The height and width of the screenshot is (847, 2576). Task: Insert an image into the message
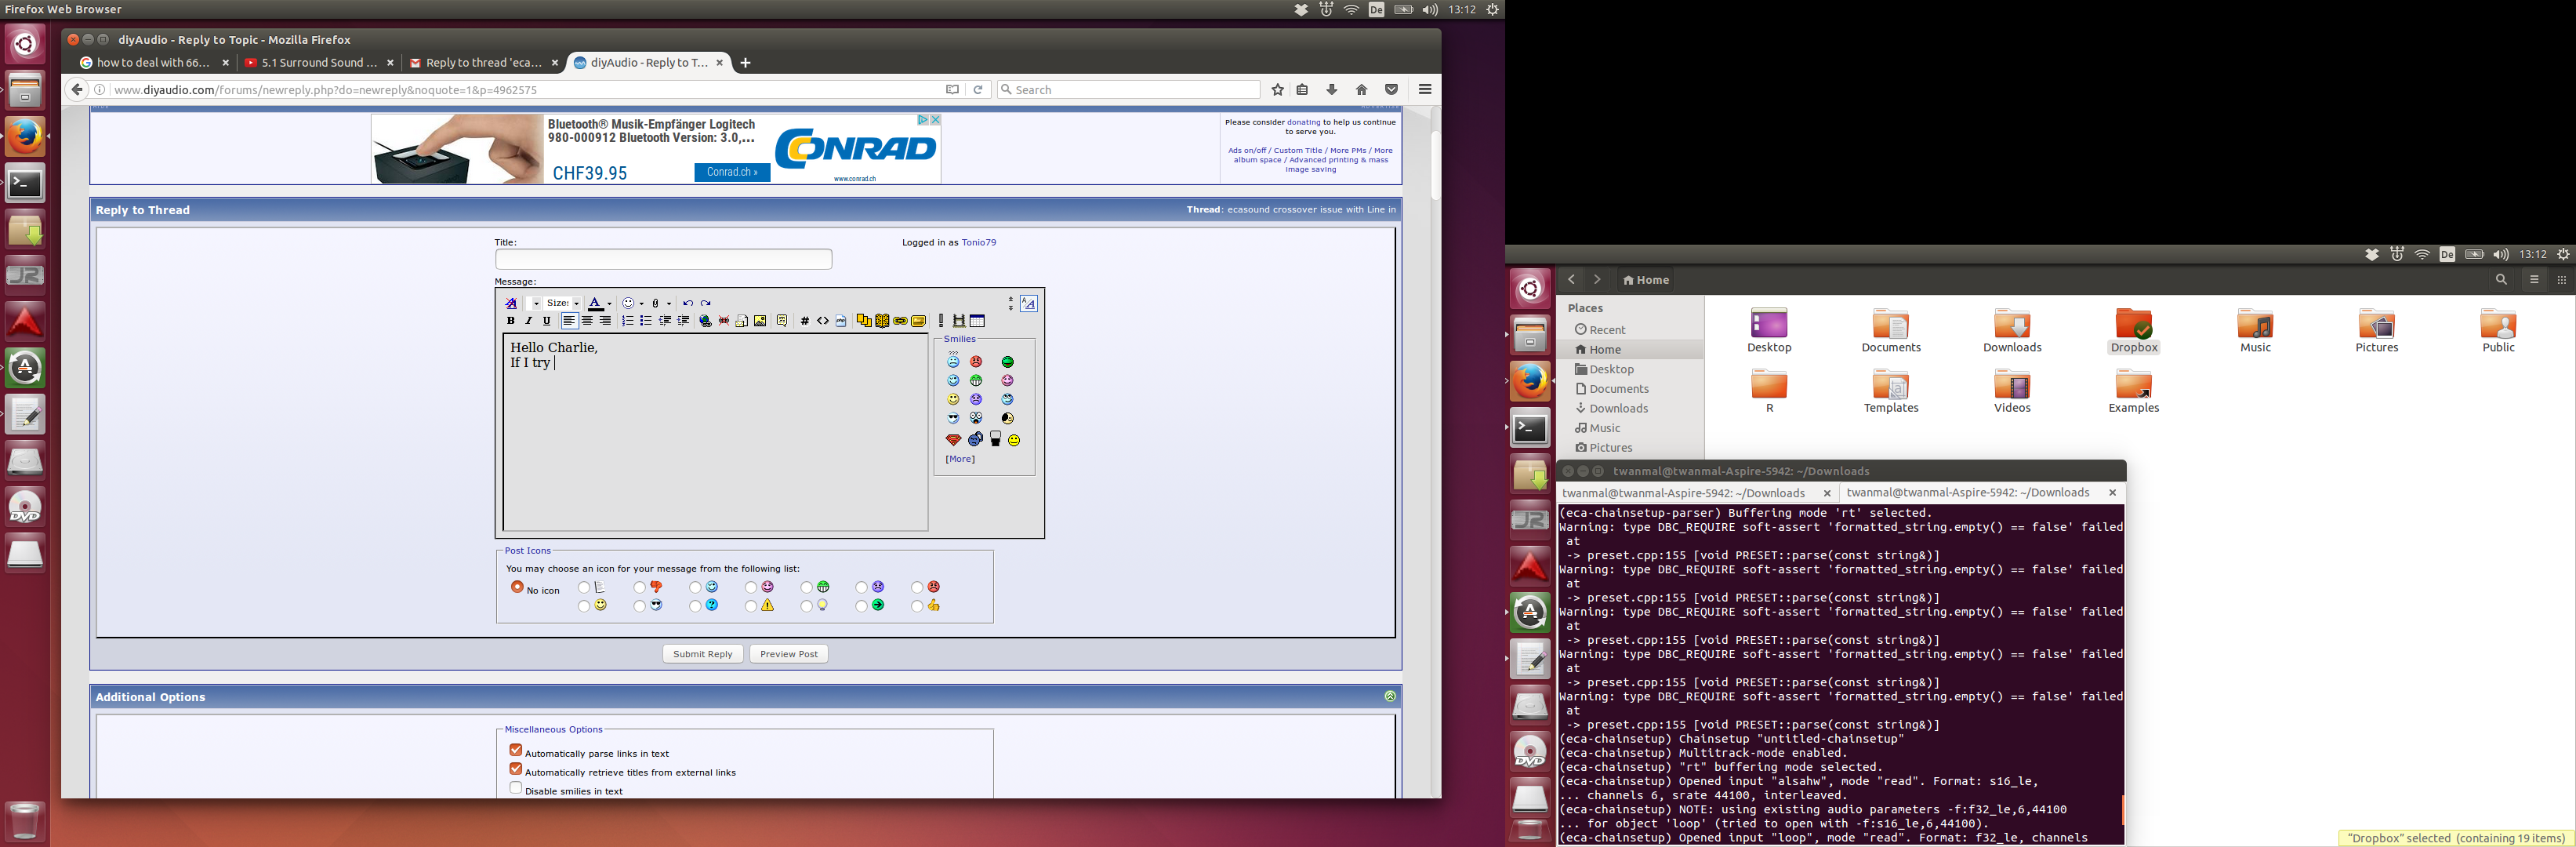tap(760, 321)
